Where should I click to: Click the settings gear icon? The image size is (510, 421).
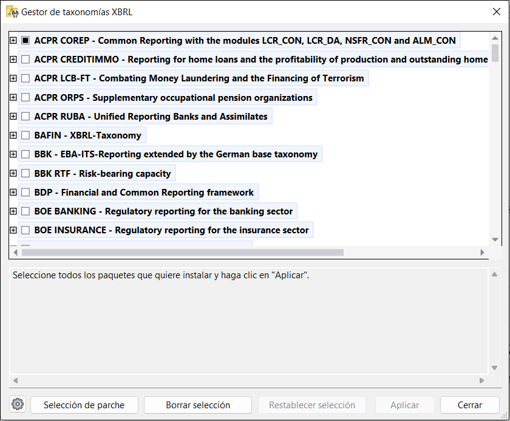(x=18, y=405)
